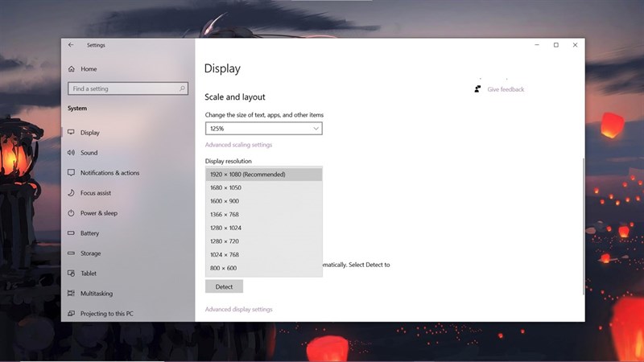
Task: Go to the Multitasking settings page
Action: (x=97, y=294)
